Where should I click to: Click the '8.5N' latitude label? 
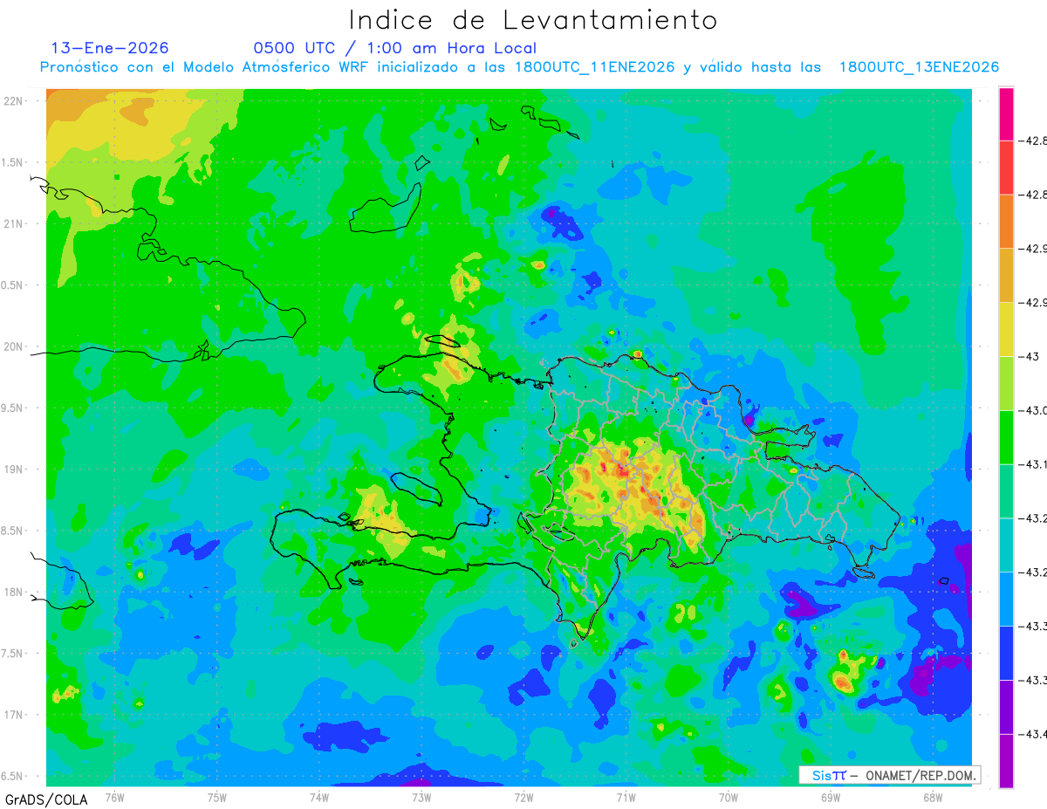[x=13, y=531]
